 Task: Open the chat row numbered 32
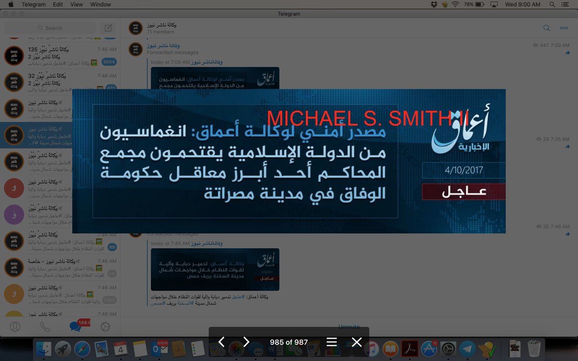pos(60,82)
